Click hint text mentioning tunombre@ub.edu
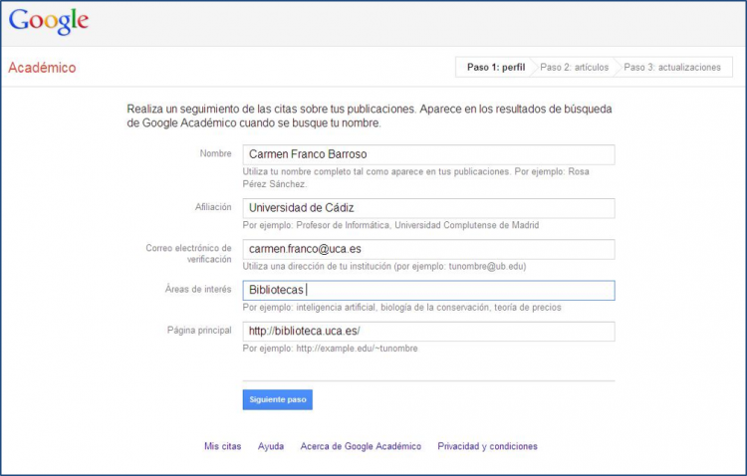This screenshot has height=476, width=747. pos(384,266)
